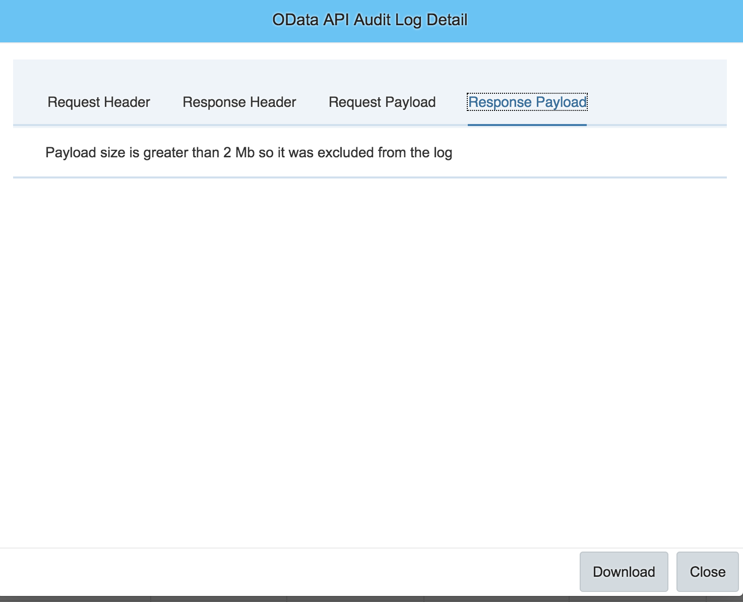This screenshot has height=602, width=743.
Task: Click the payload size exclusion message
Action: pos(249,152)
